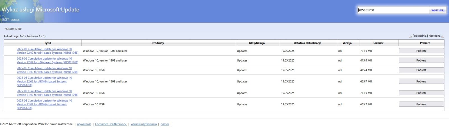Screen dimensions: 449x128
Task: Sort by Klasyfikacja column header
Action: pyautogui.click(x=257, y=43)
